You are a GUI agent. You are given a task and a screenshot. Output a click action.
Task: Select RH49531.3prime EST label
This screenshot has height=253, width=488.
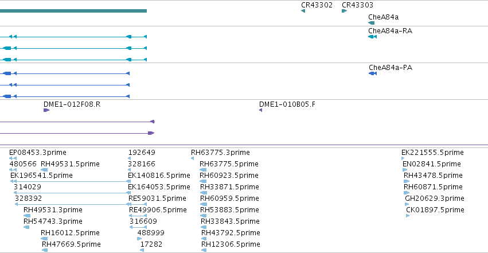click(53, 210)
